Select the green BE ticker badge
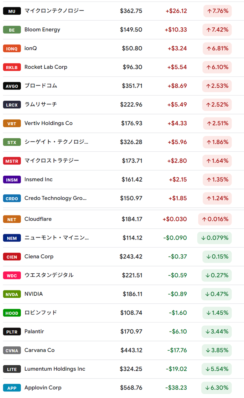 [x=12, y=30]
